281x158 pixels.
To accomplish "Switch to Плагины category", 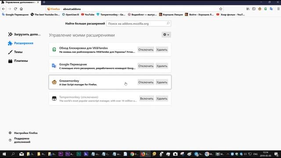I will 18,61.
